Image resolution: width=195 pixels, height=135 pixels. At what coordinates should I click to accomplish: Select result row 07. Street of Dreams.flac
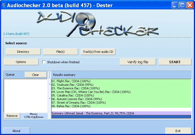click(x=121, y=103)
